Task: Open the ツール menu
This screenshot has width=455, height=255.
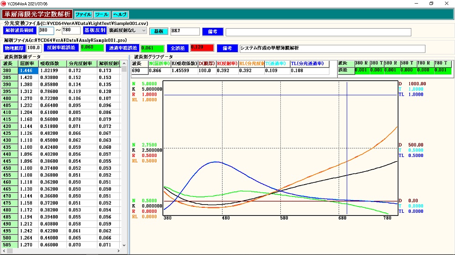Action: point(101,15)
